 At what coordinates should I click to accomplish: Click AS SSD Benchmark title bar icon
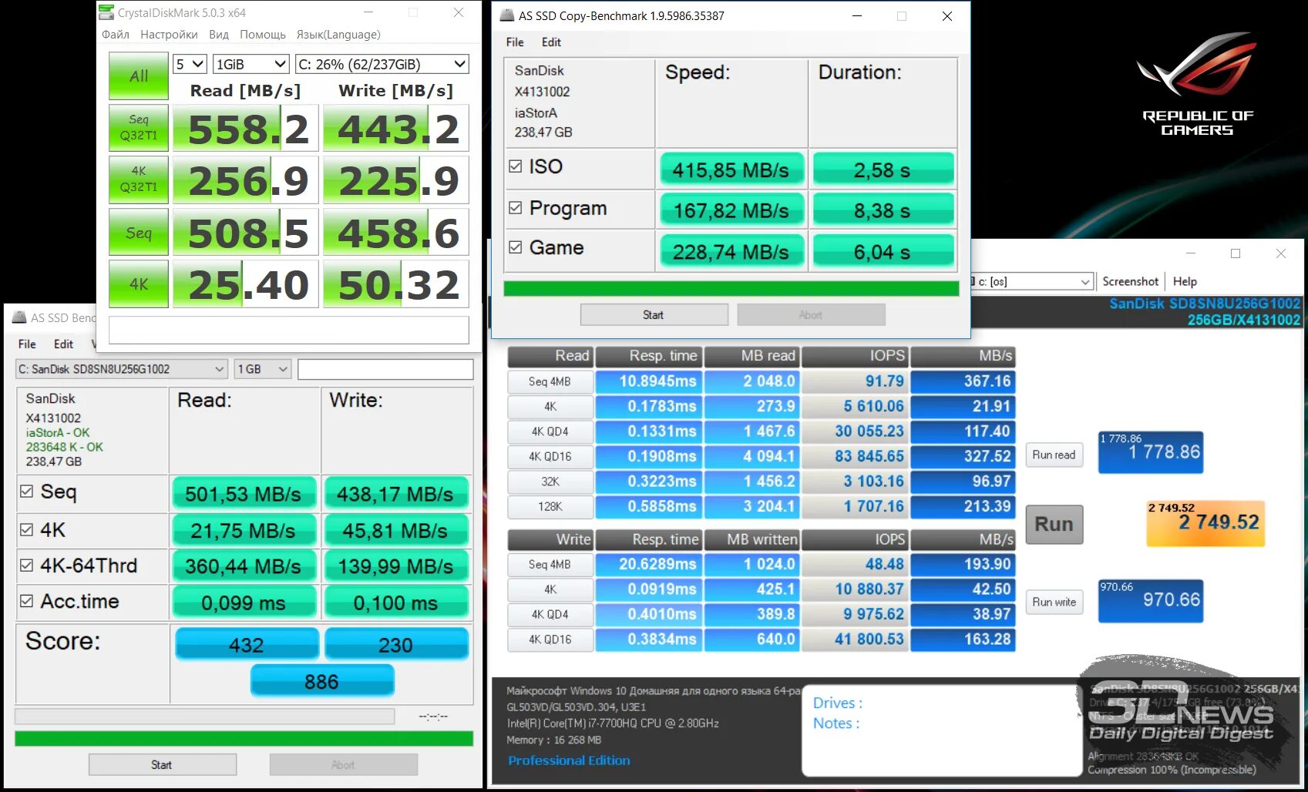tap(19, 317)
